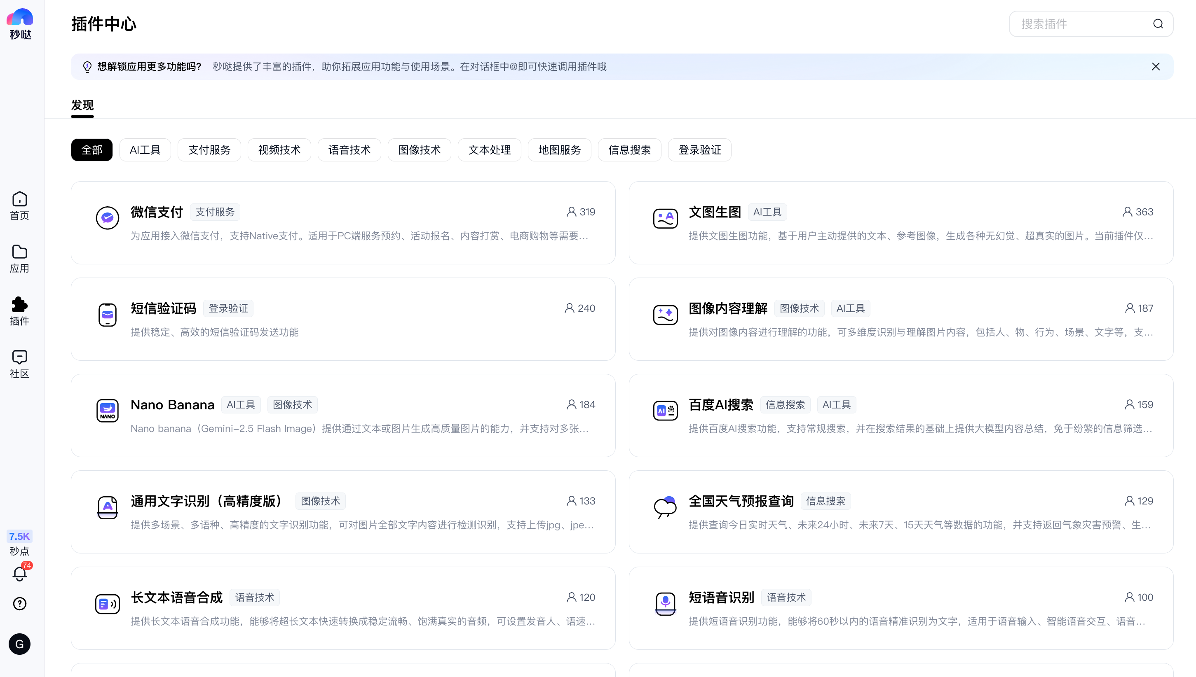Dismiss the tip banner with X
1196x677 pixels.
point(1156,66)
